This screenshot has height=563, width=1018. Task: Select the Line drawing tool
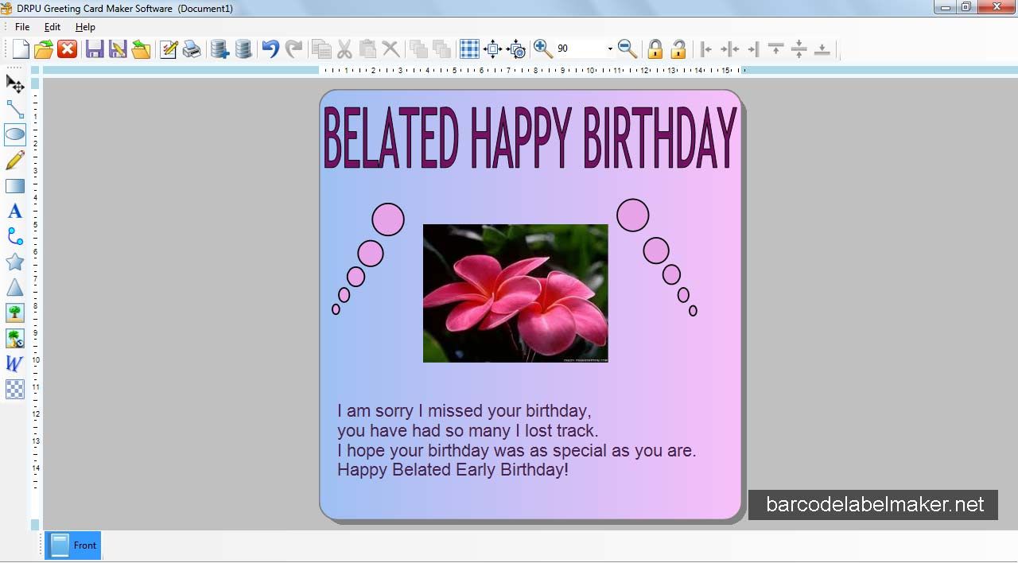[15, 109]
